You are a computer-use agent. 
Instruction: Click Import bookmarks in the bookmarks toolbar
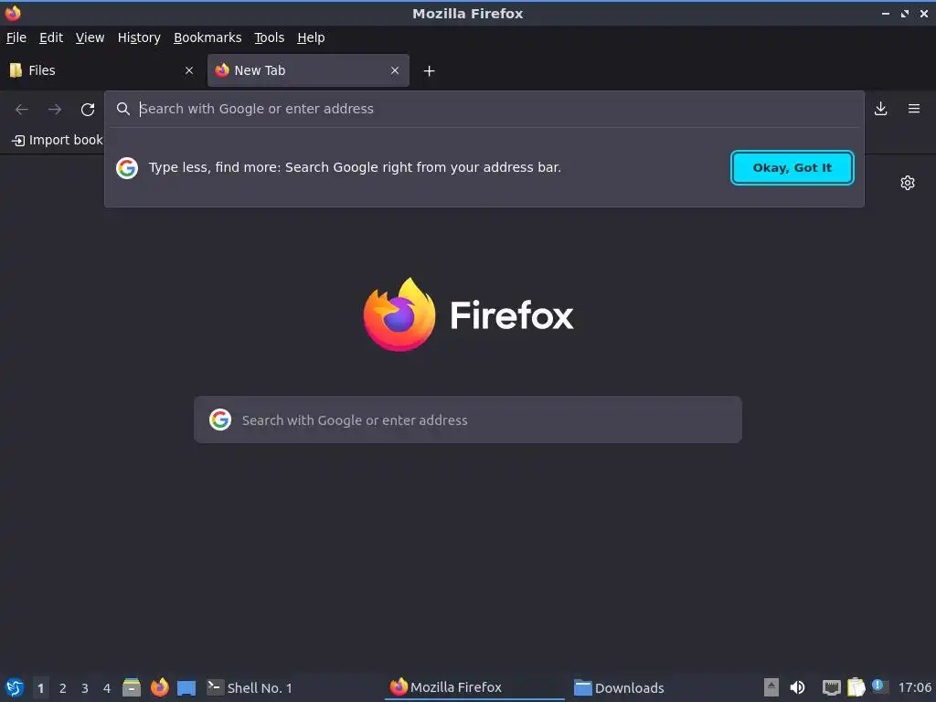coord(58,140)
